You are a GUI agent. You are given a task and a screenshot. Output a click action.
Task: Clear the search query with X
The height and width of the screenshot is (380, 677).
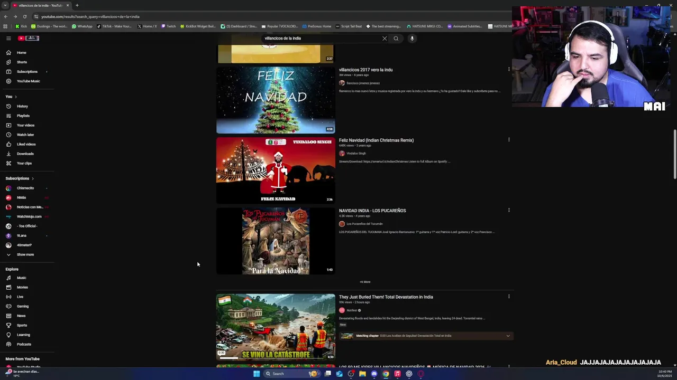tap(385, 38)
